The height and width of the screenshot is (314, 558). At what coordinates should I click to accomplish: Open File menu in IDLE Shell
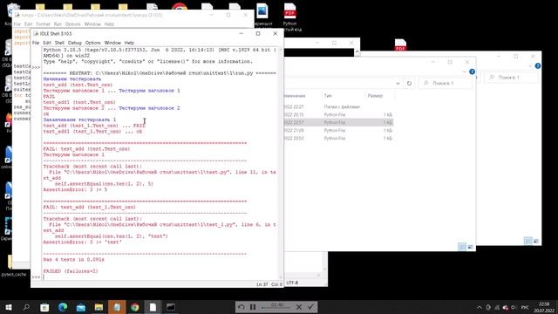pos(36,43)
